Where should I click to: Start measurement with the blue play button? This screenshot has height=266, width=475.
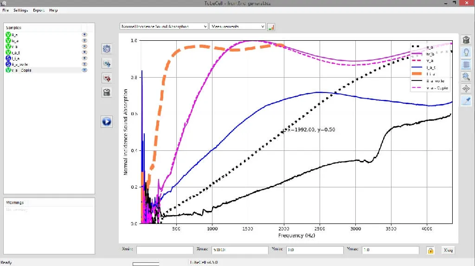click(107, 122)
